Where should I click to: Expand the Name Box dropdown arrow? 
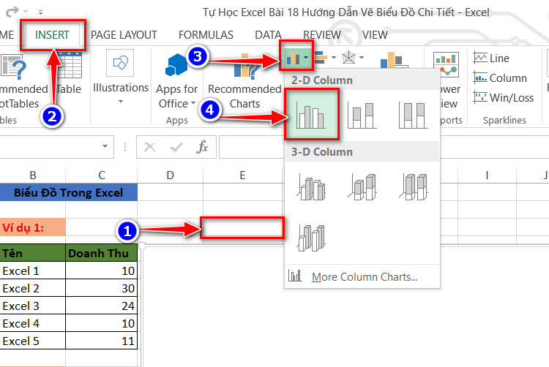(x=105, y=146)
